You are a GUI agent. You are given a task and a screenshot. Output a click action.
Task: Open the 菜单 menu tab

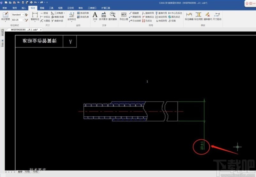pos(5,8)
